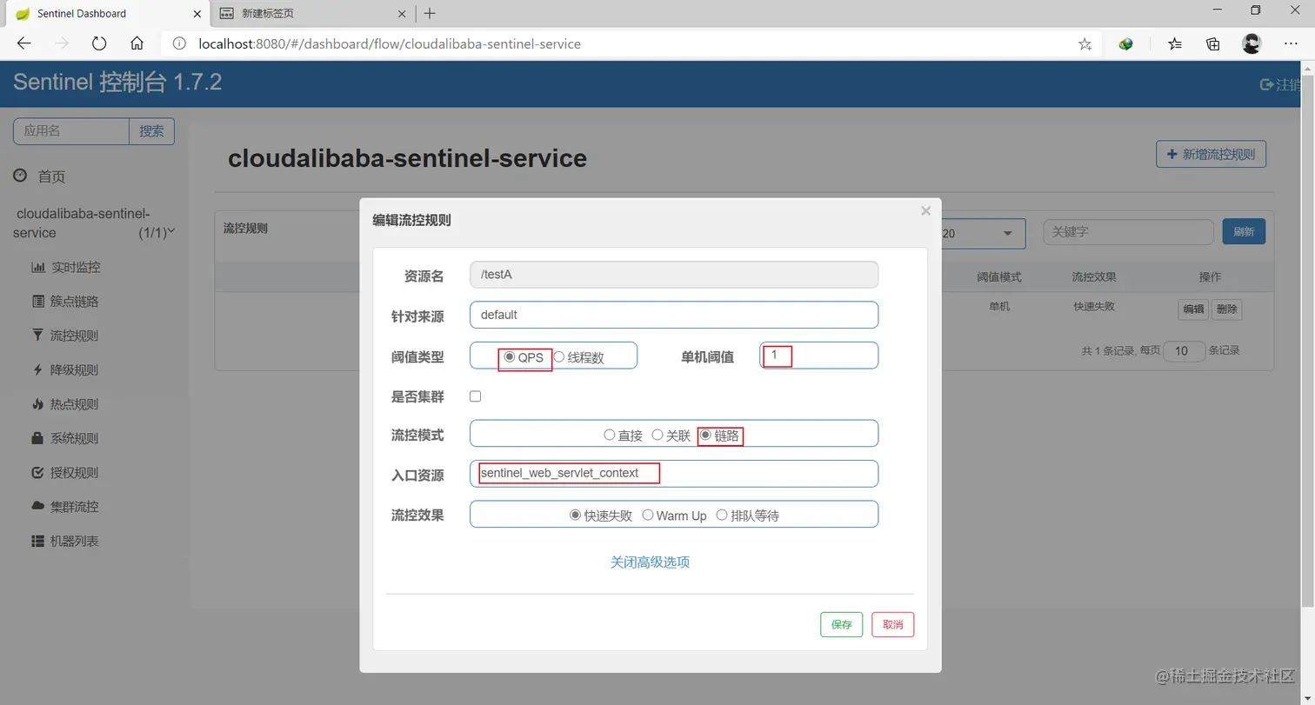Select 链路 flow control mode
The width and height of the screenshot is (1315, 705).
click(706, 435)
